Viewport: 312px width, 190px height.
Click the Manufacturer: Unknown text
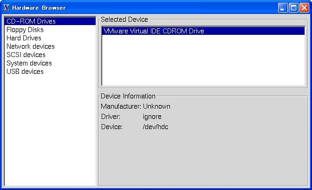click(x=135, y=106)
